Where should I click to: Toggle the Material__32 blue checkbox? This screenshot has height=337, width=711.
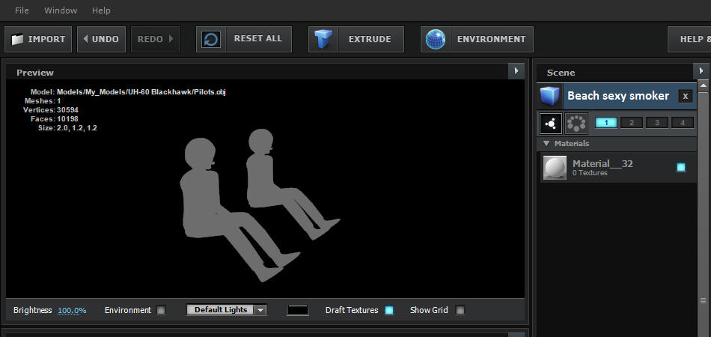(x=681, y=167)
